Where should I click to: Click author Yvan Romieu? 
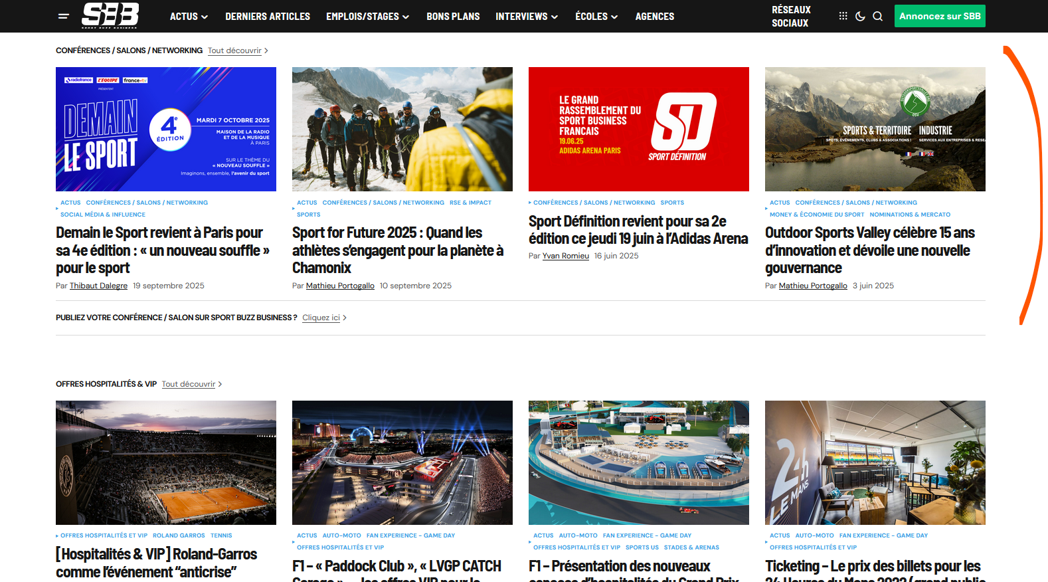(x=566, y=256)
